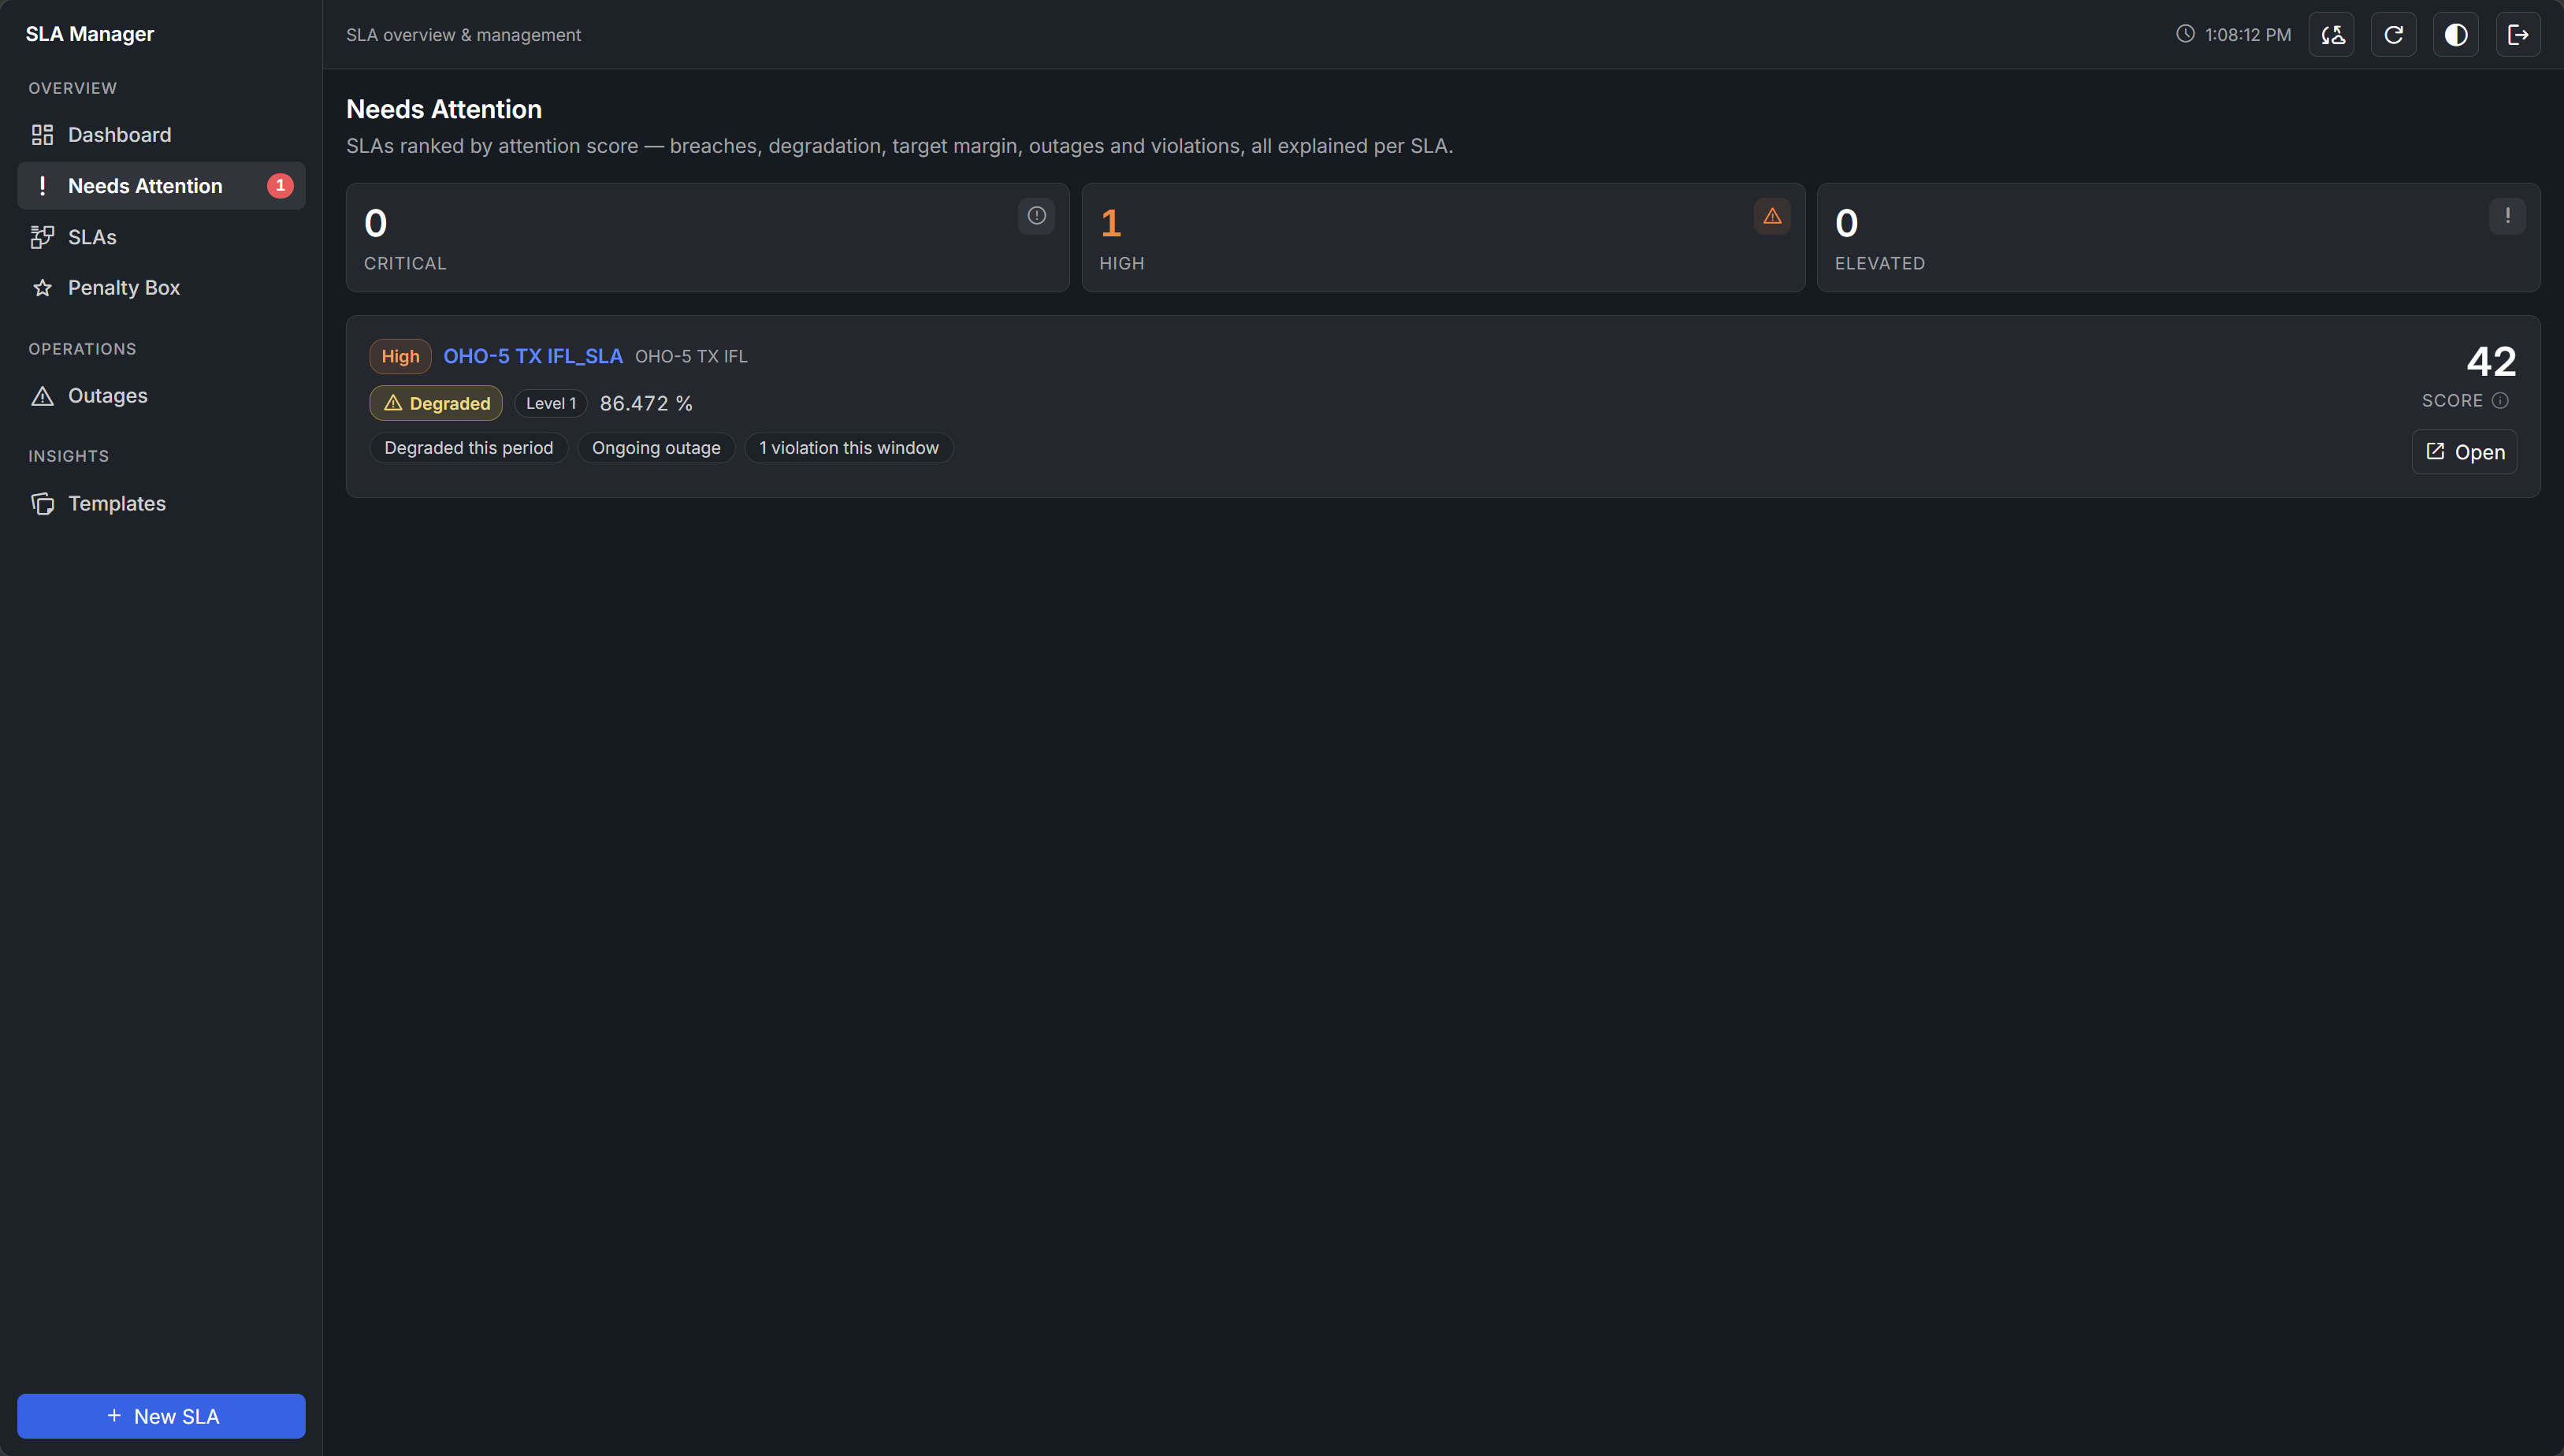Click the Elevated card exclamation icon
This screenshot has height=1456, width=2564.
(2507, 216)
